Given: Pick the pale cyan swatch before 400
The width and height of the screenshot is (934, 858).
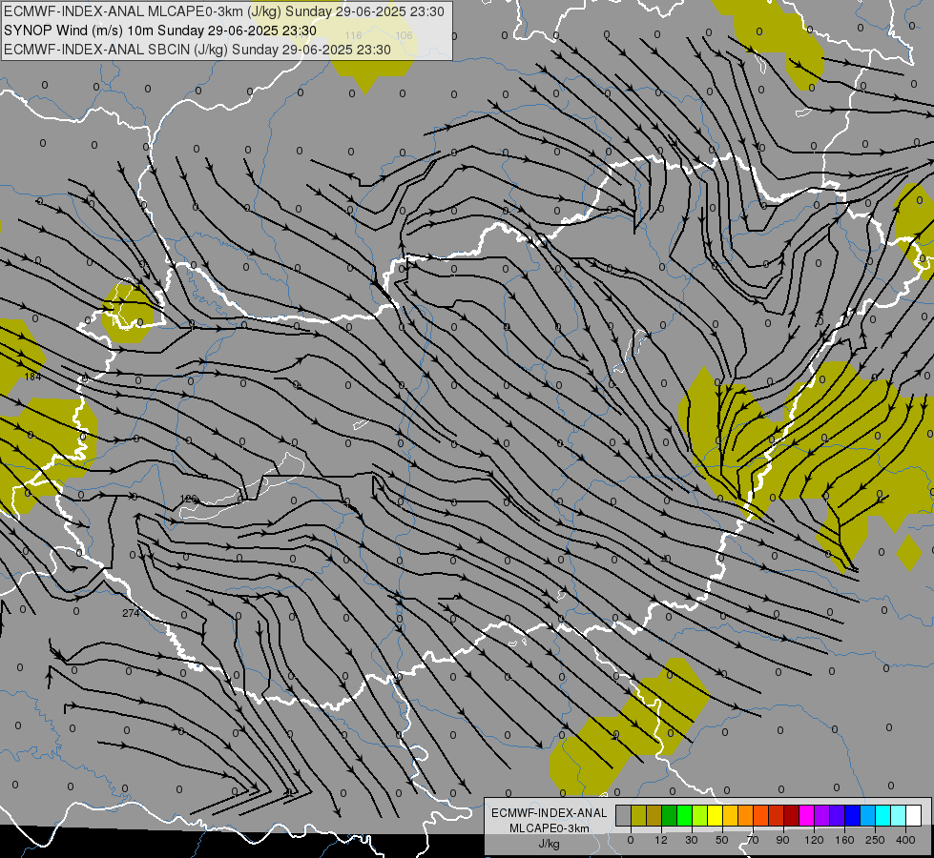Looking at the screenshot, I should (899, 815).
